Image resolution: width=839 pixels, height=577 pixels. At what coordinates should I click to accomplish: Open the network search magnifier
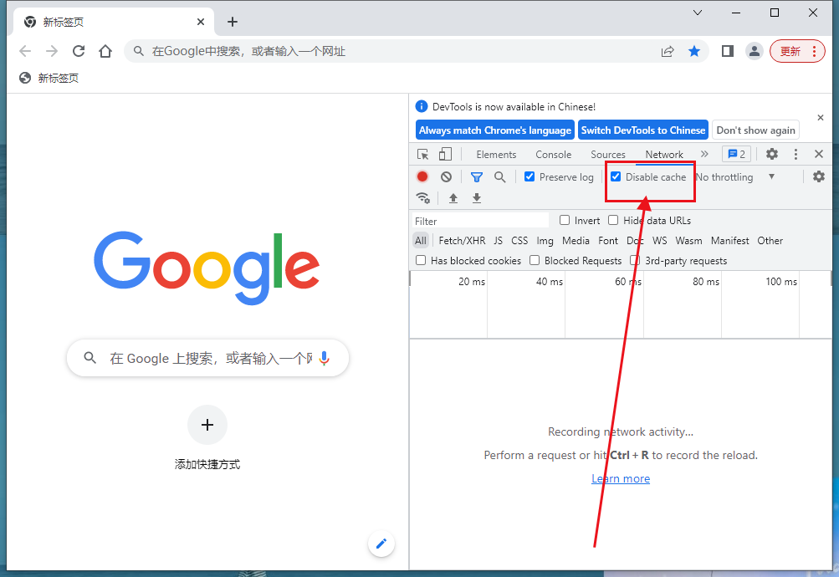[499, 177]
